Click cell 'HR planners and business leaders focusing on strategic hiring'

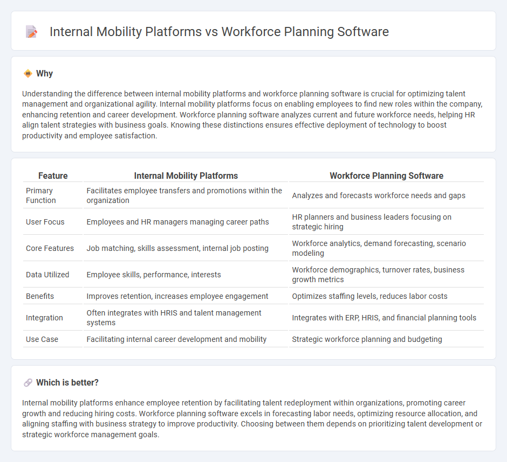coord(386,222)
